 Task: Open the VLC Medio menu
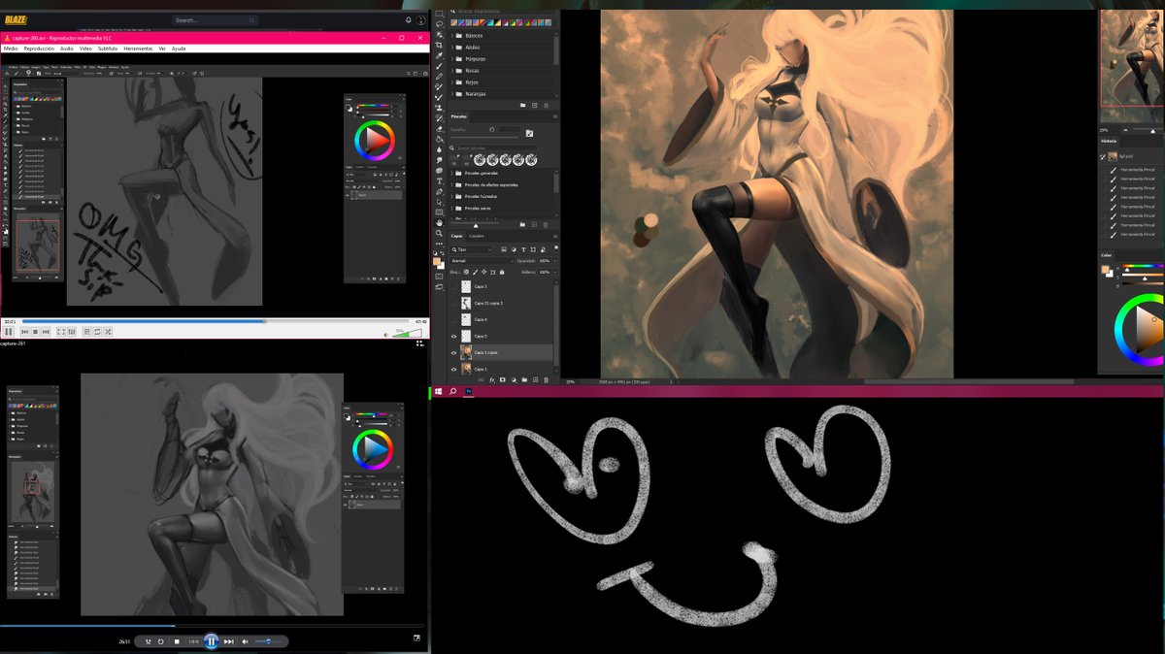pos(11,48)
